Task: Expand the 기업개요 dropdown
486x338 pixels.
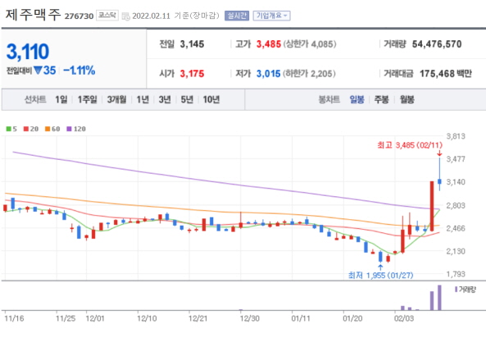Action: coord(271,16)
